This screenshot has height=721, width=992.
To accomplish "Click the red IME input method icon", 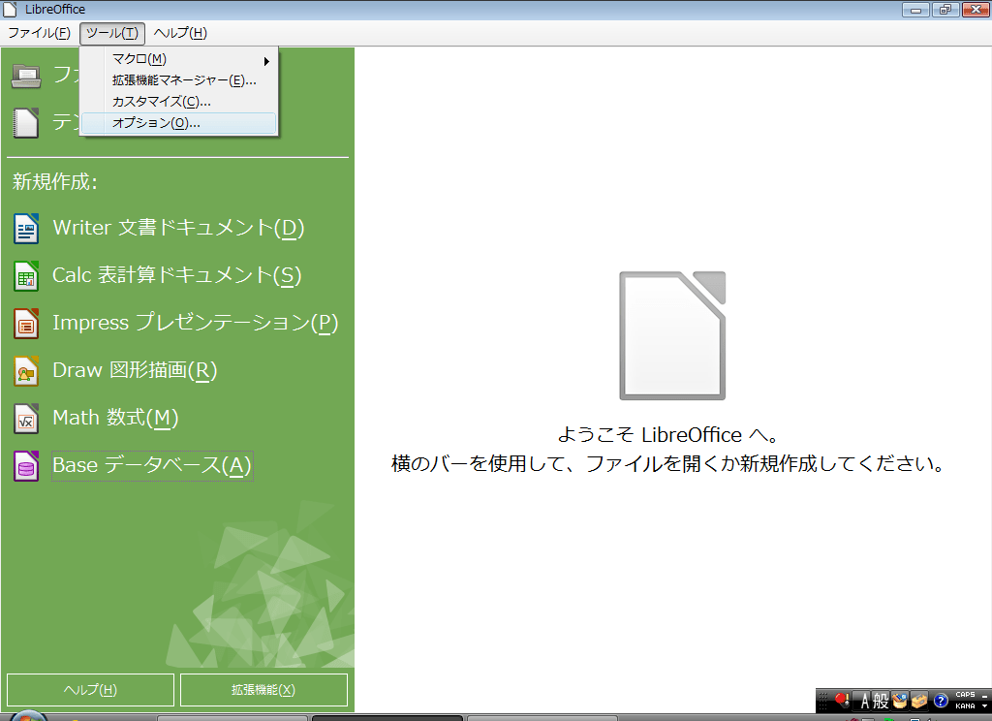I will (x=842, y=700).
